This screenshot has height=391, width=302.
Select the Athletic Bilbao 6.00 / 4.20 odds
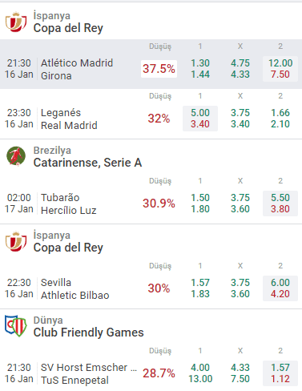[x=280, y=288]
